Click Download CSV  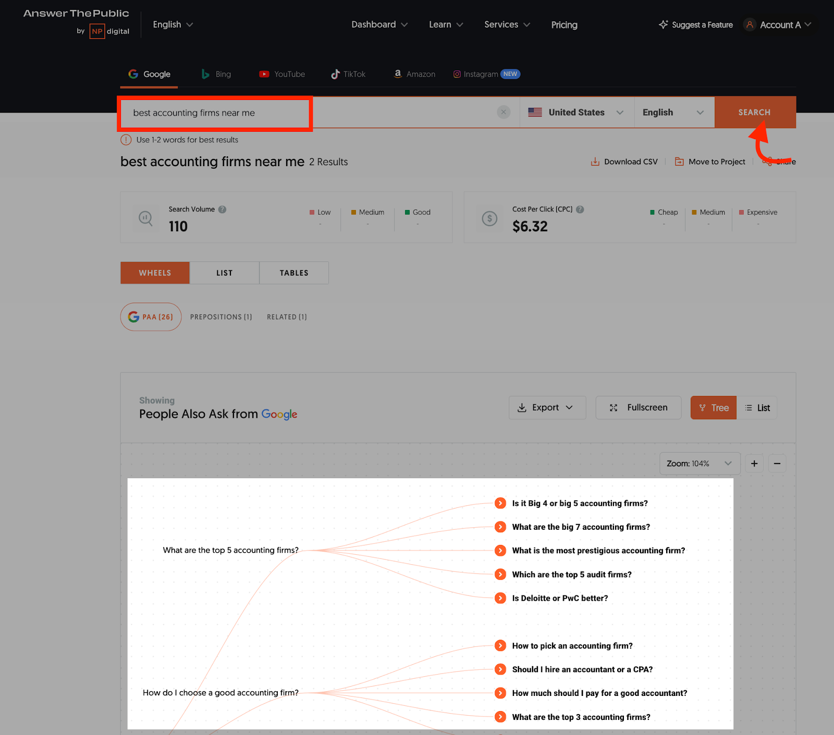624,161
